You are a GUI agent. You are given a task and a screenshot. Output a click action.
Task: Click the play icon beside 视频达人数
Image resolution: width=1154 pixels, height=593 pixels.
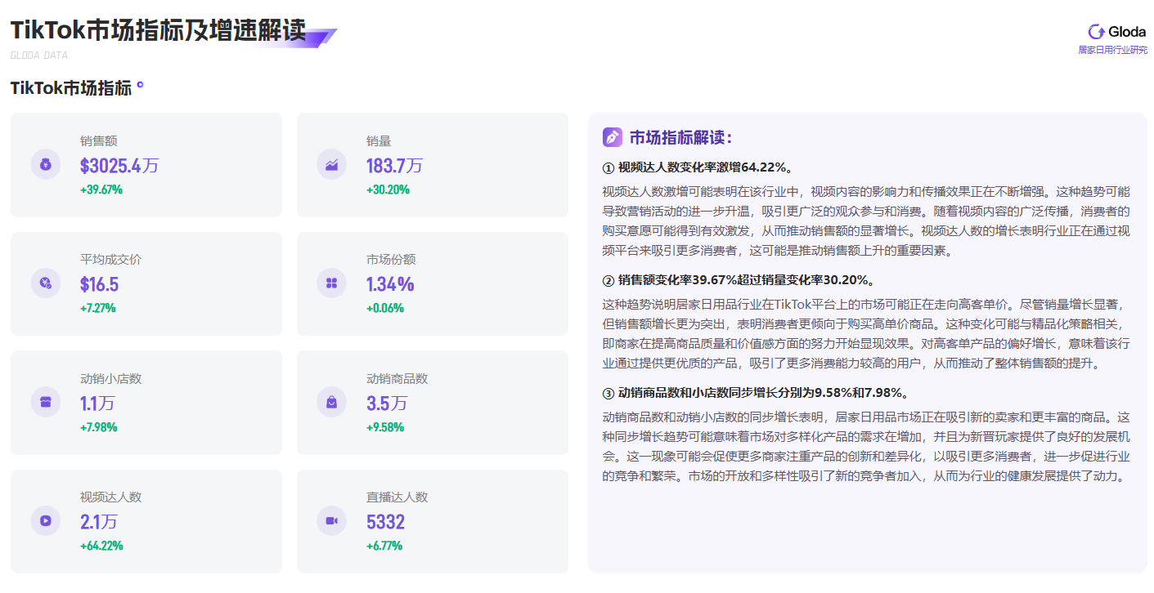pos(46,520)
